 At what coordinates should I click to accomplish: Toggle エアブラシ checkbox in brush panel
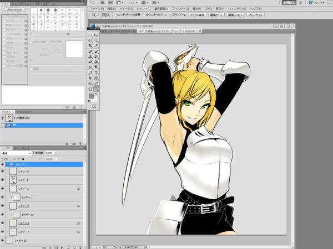4,57
